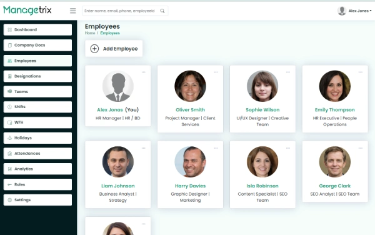Click the Settings gear icon

[x=9, y=200]
